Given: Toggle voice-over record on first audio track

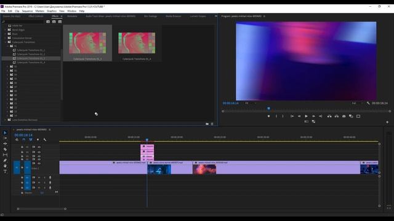Looking at the screenshot, I should coord(50,177).
